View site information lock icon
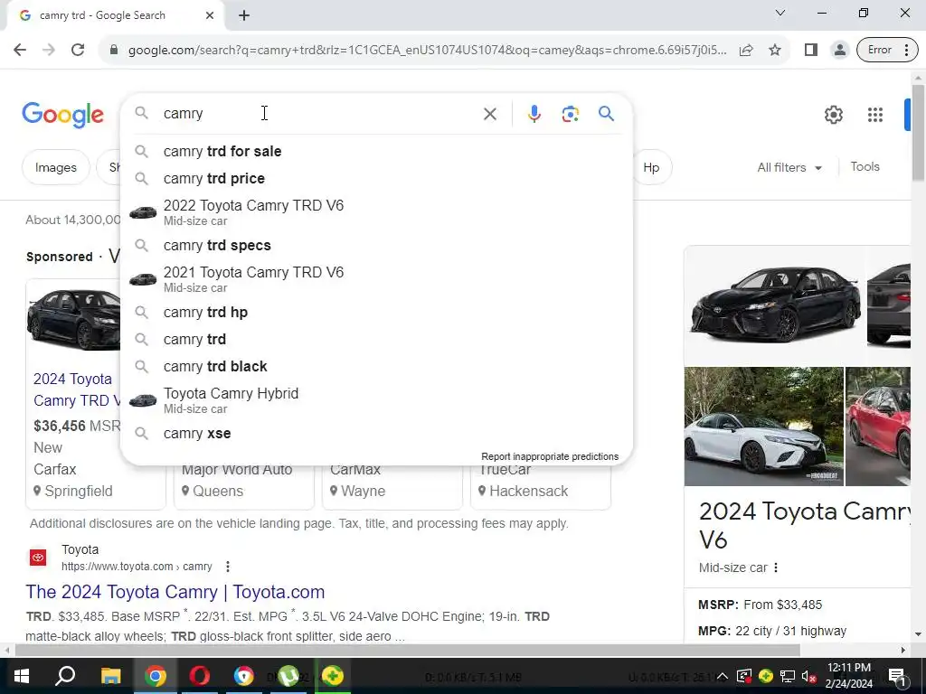The image size is (926, 694). pyautogui.click(x=114, y=51)
